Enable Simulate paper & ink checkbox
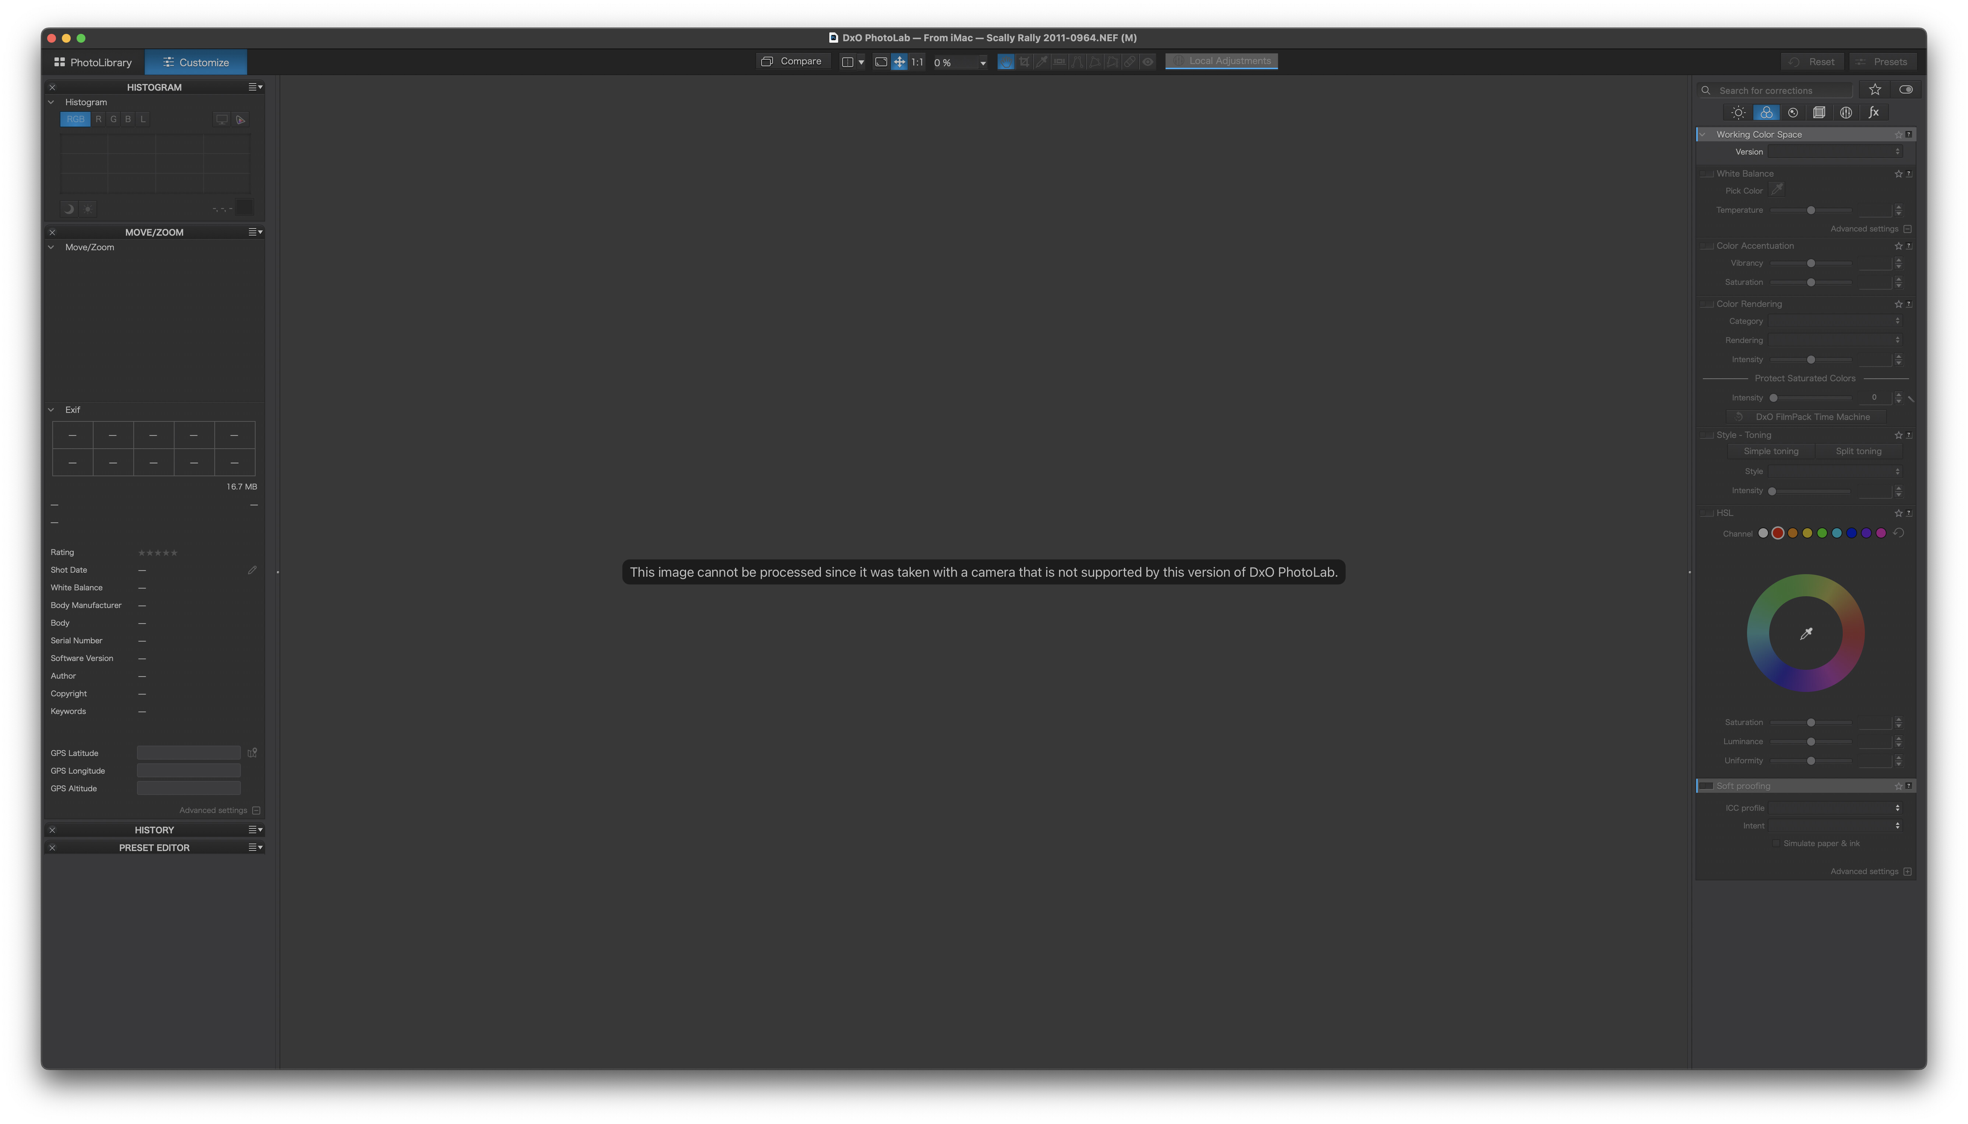The image size is (1968, 1124). (x=1777, y=843)
